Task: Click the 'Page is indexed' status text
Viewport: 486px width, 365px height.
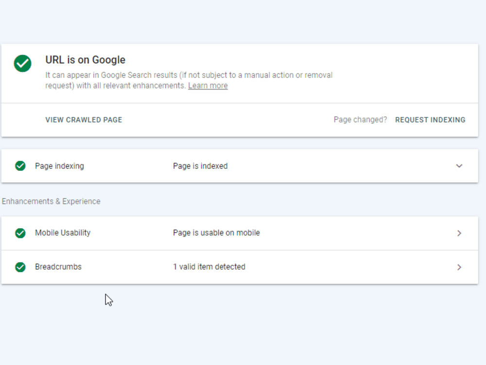Action: click(x=200, y=166)
